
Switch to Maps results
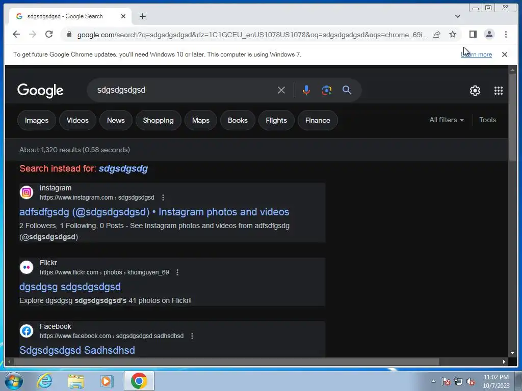tap(201, 120)
